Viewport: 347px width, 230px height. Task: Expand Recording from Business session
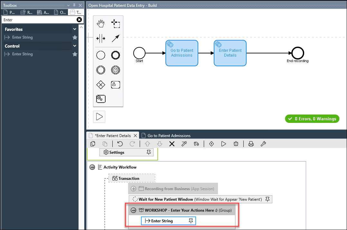tap(134, 189)
